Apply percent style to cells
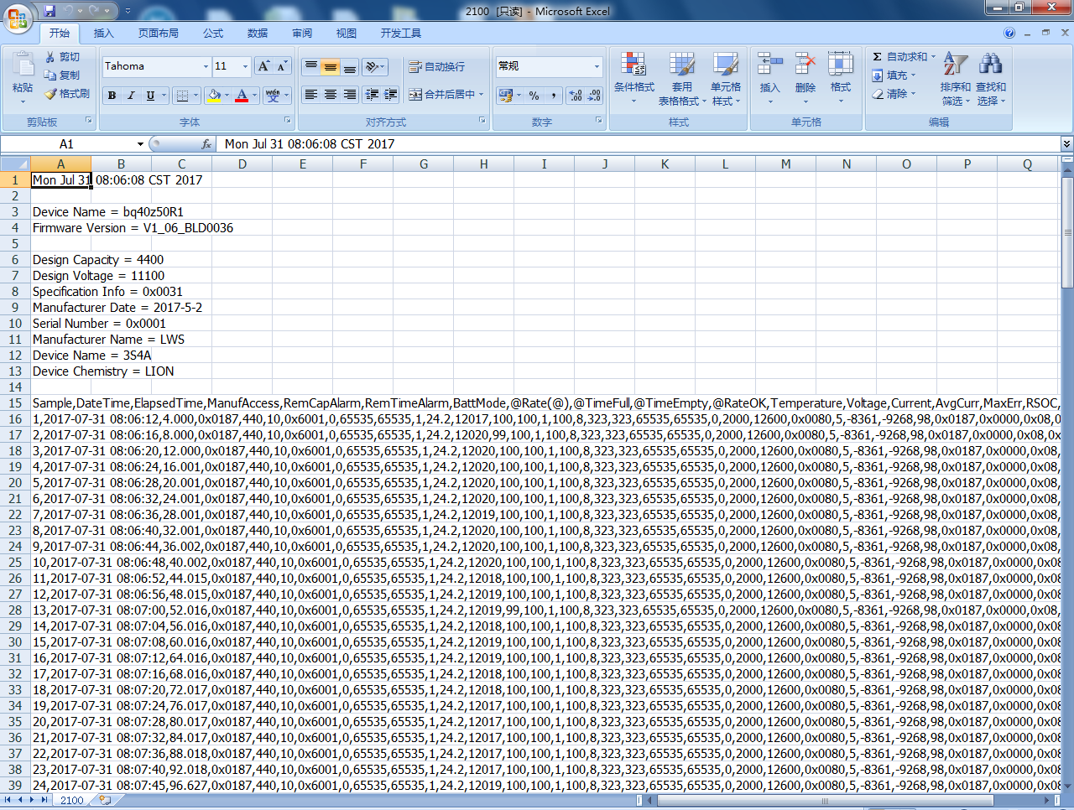The height and width of the screenshot is (810, 1074). [534, 96]
